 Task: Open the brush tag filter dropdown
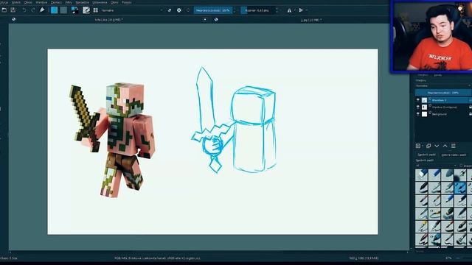(x=436, y=166)
